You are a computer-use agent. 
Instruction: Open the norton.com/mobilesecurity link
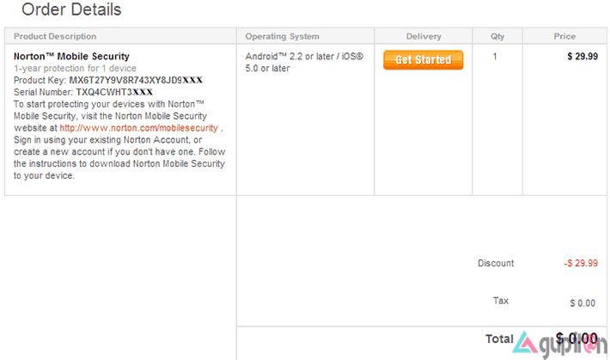[139, 128]
